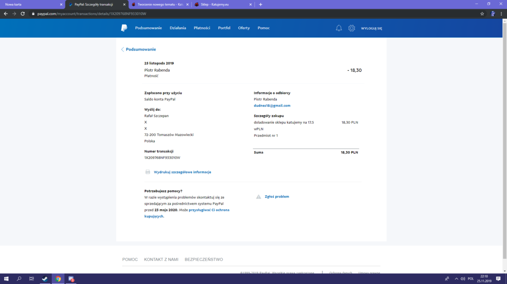The height and width of the screenshot is (284, 507).
Task: Click the Wydrukuj szczegółowe informacje link
Action: pos(183,172)
